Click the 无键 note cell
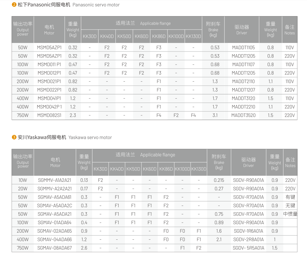 (290, 206)
